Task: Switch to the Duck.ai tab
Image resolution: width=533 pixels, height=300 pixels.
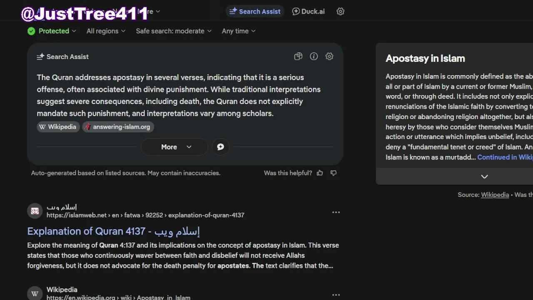Action: click(308, 11)
